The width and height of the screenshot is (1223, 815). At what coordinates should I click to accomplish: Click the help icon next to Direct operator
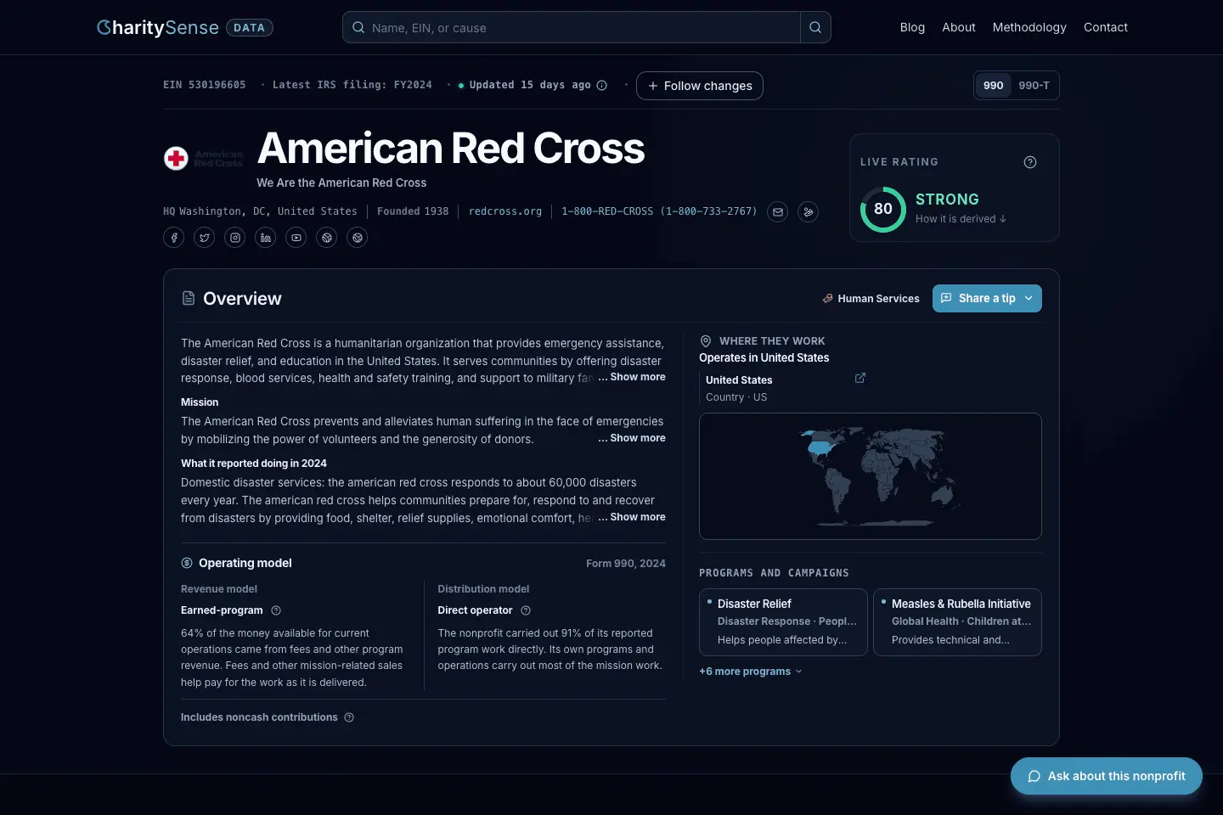coord(526,610)
